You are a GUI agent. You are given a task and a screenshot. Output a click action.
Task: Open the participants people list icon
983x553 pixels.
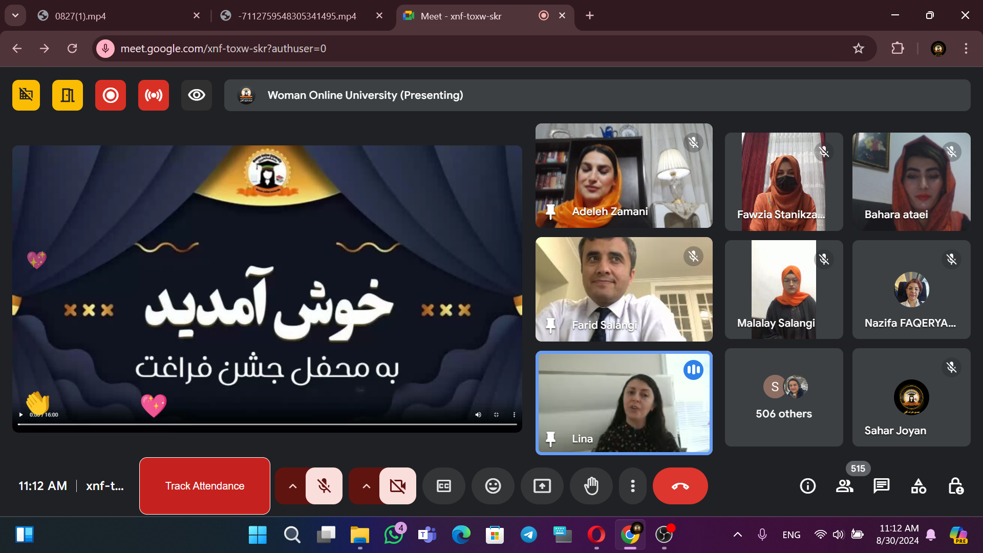pos(844,486)
